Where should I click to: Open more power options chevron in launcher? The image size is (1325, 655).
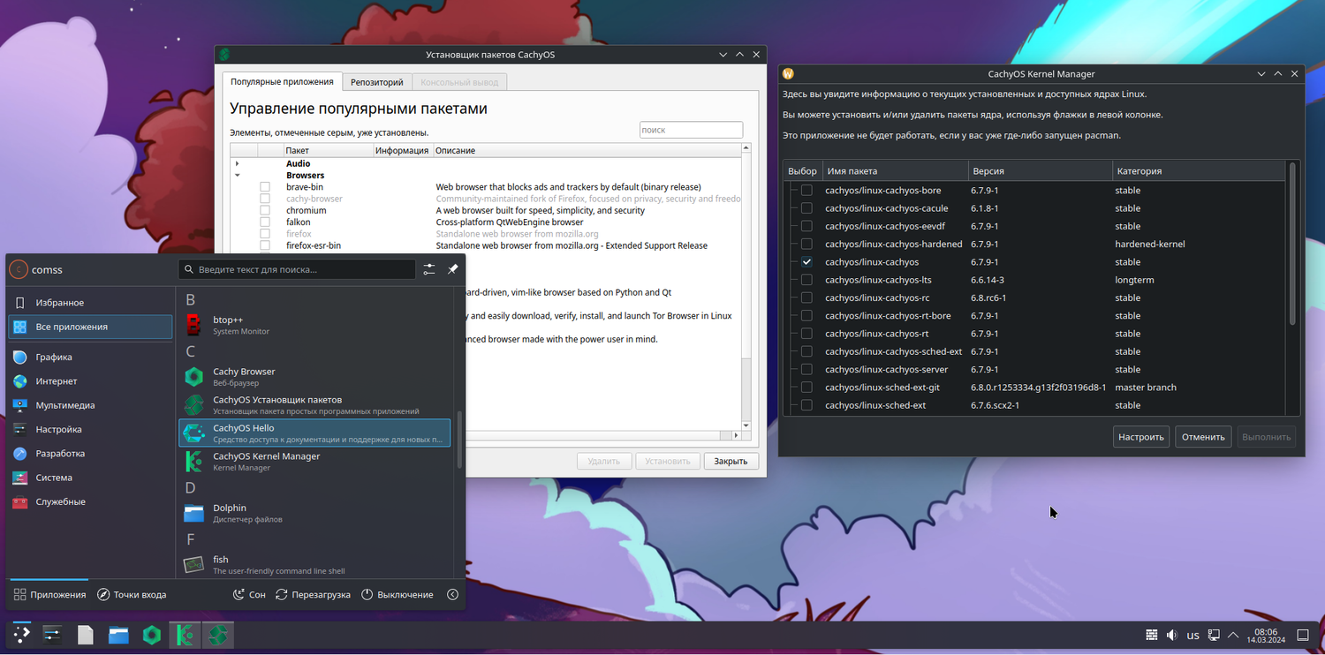click(453, 595)
